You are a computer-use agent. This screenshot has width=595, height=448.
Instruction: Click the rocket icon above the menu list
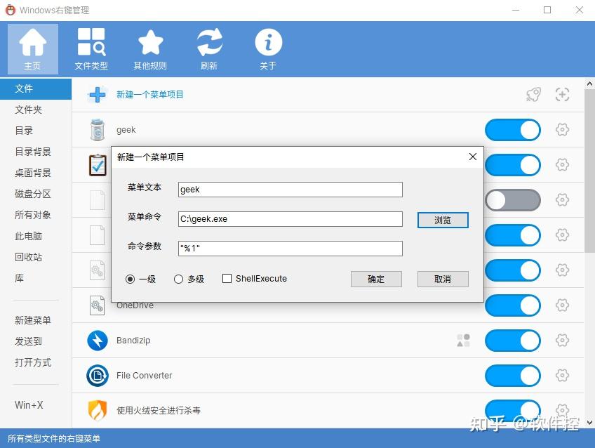point(533,94)
